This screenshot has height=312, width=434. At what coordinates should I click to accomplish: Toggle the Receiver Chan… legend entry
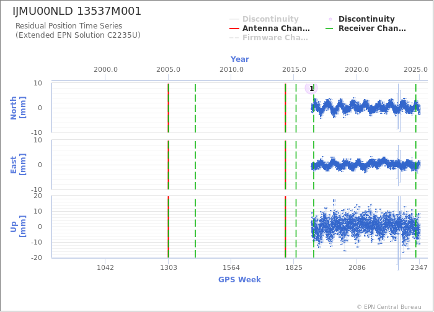click(x=365, y=28)
